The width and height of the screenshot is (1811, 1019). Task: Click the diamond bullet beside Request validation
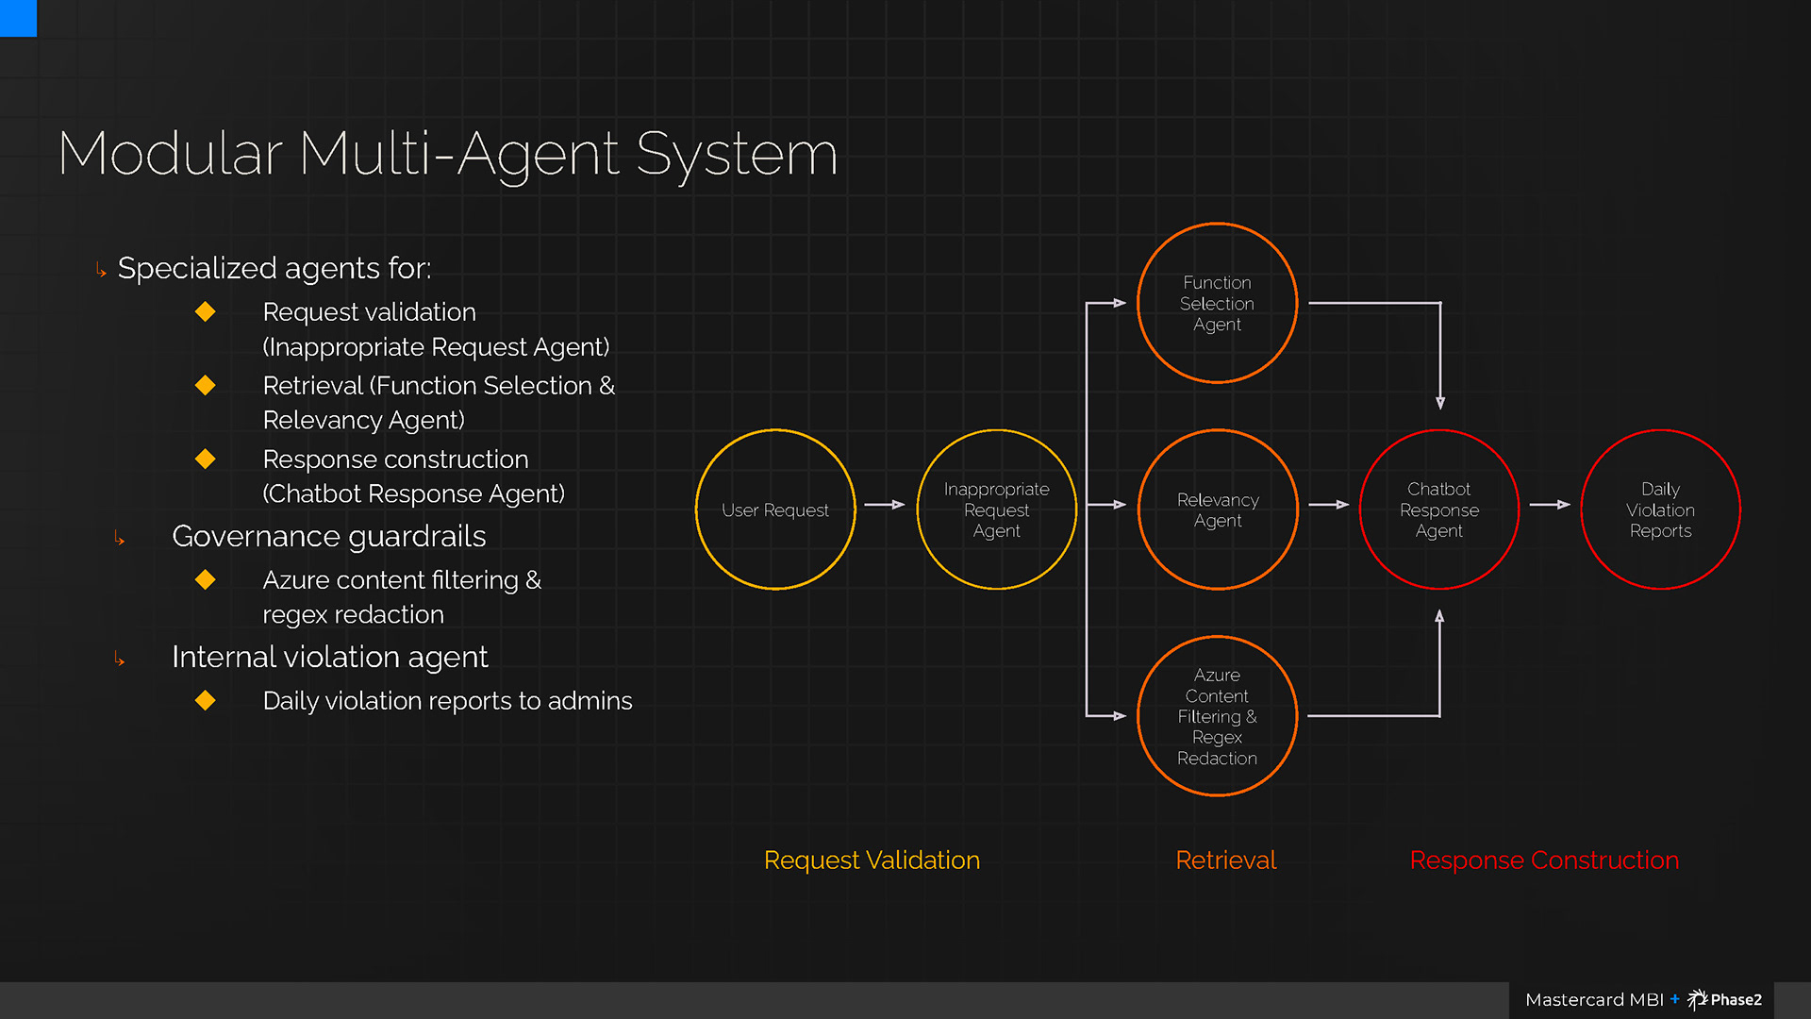206,311
